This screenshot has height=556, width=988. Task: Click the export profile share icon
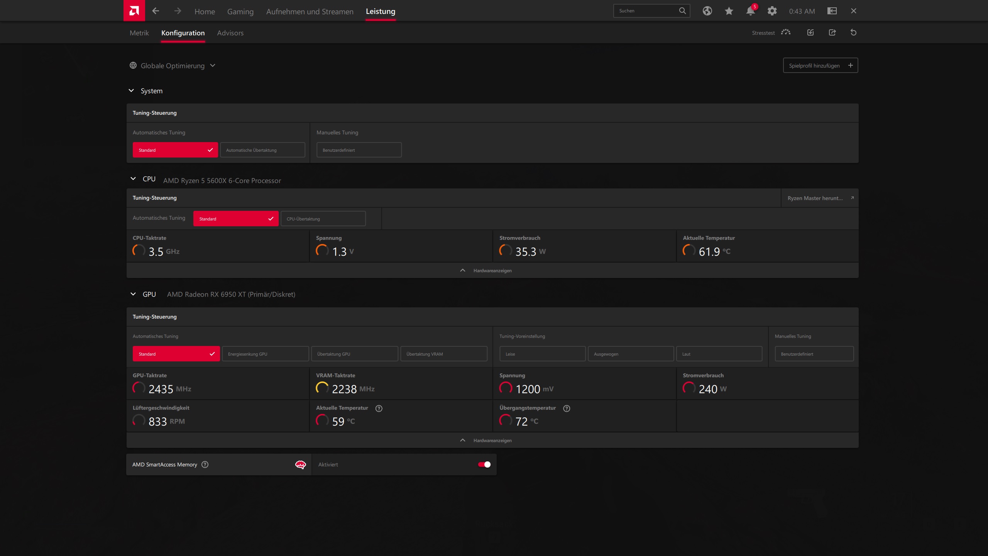pos(832,32)
